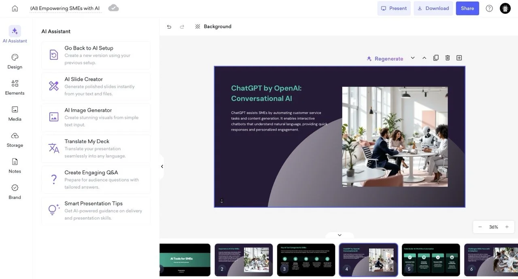
Task: Select slide 3 thumbnail
Action: click(306, 260)
